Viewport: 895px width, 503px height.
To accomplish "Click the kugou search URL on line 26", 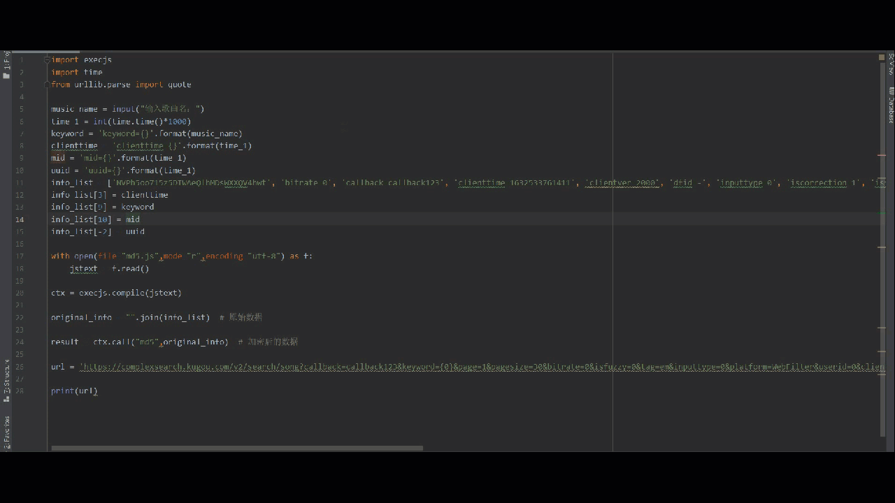I will [482, 367].
